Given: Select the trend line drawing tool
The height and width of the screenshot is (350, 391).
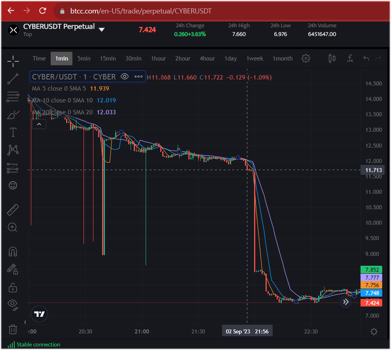Looking at the screenshot, I should 13,79.
